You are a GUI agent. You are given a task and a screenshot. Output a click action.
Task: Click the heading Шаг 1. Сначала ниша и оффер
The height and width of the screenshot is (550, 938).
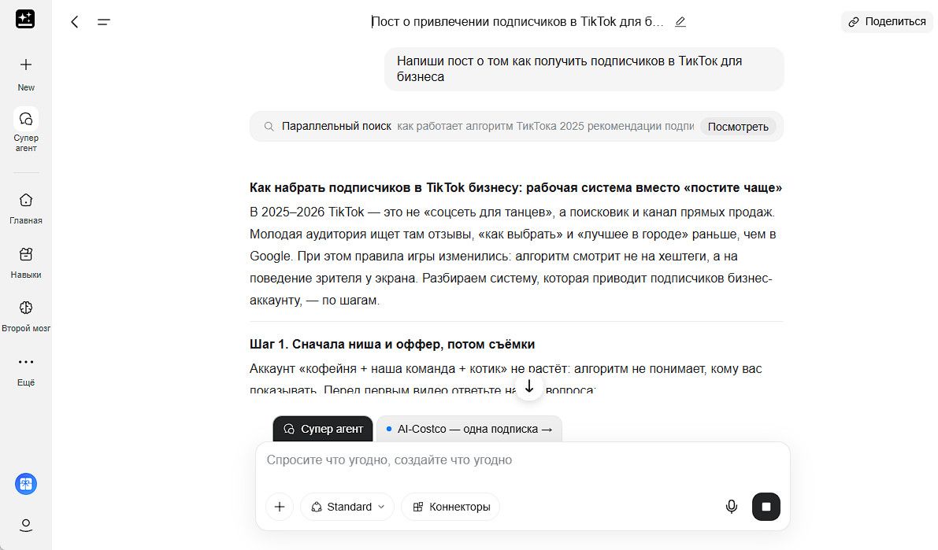(392, 345)
